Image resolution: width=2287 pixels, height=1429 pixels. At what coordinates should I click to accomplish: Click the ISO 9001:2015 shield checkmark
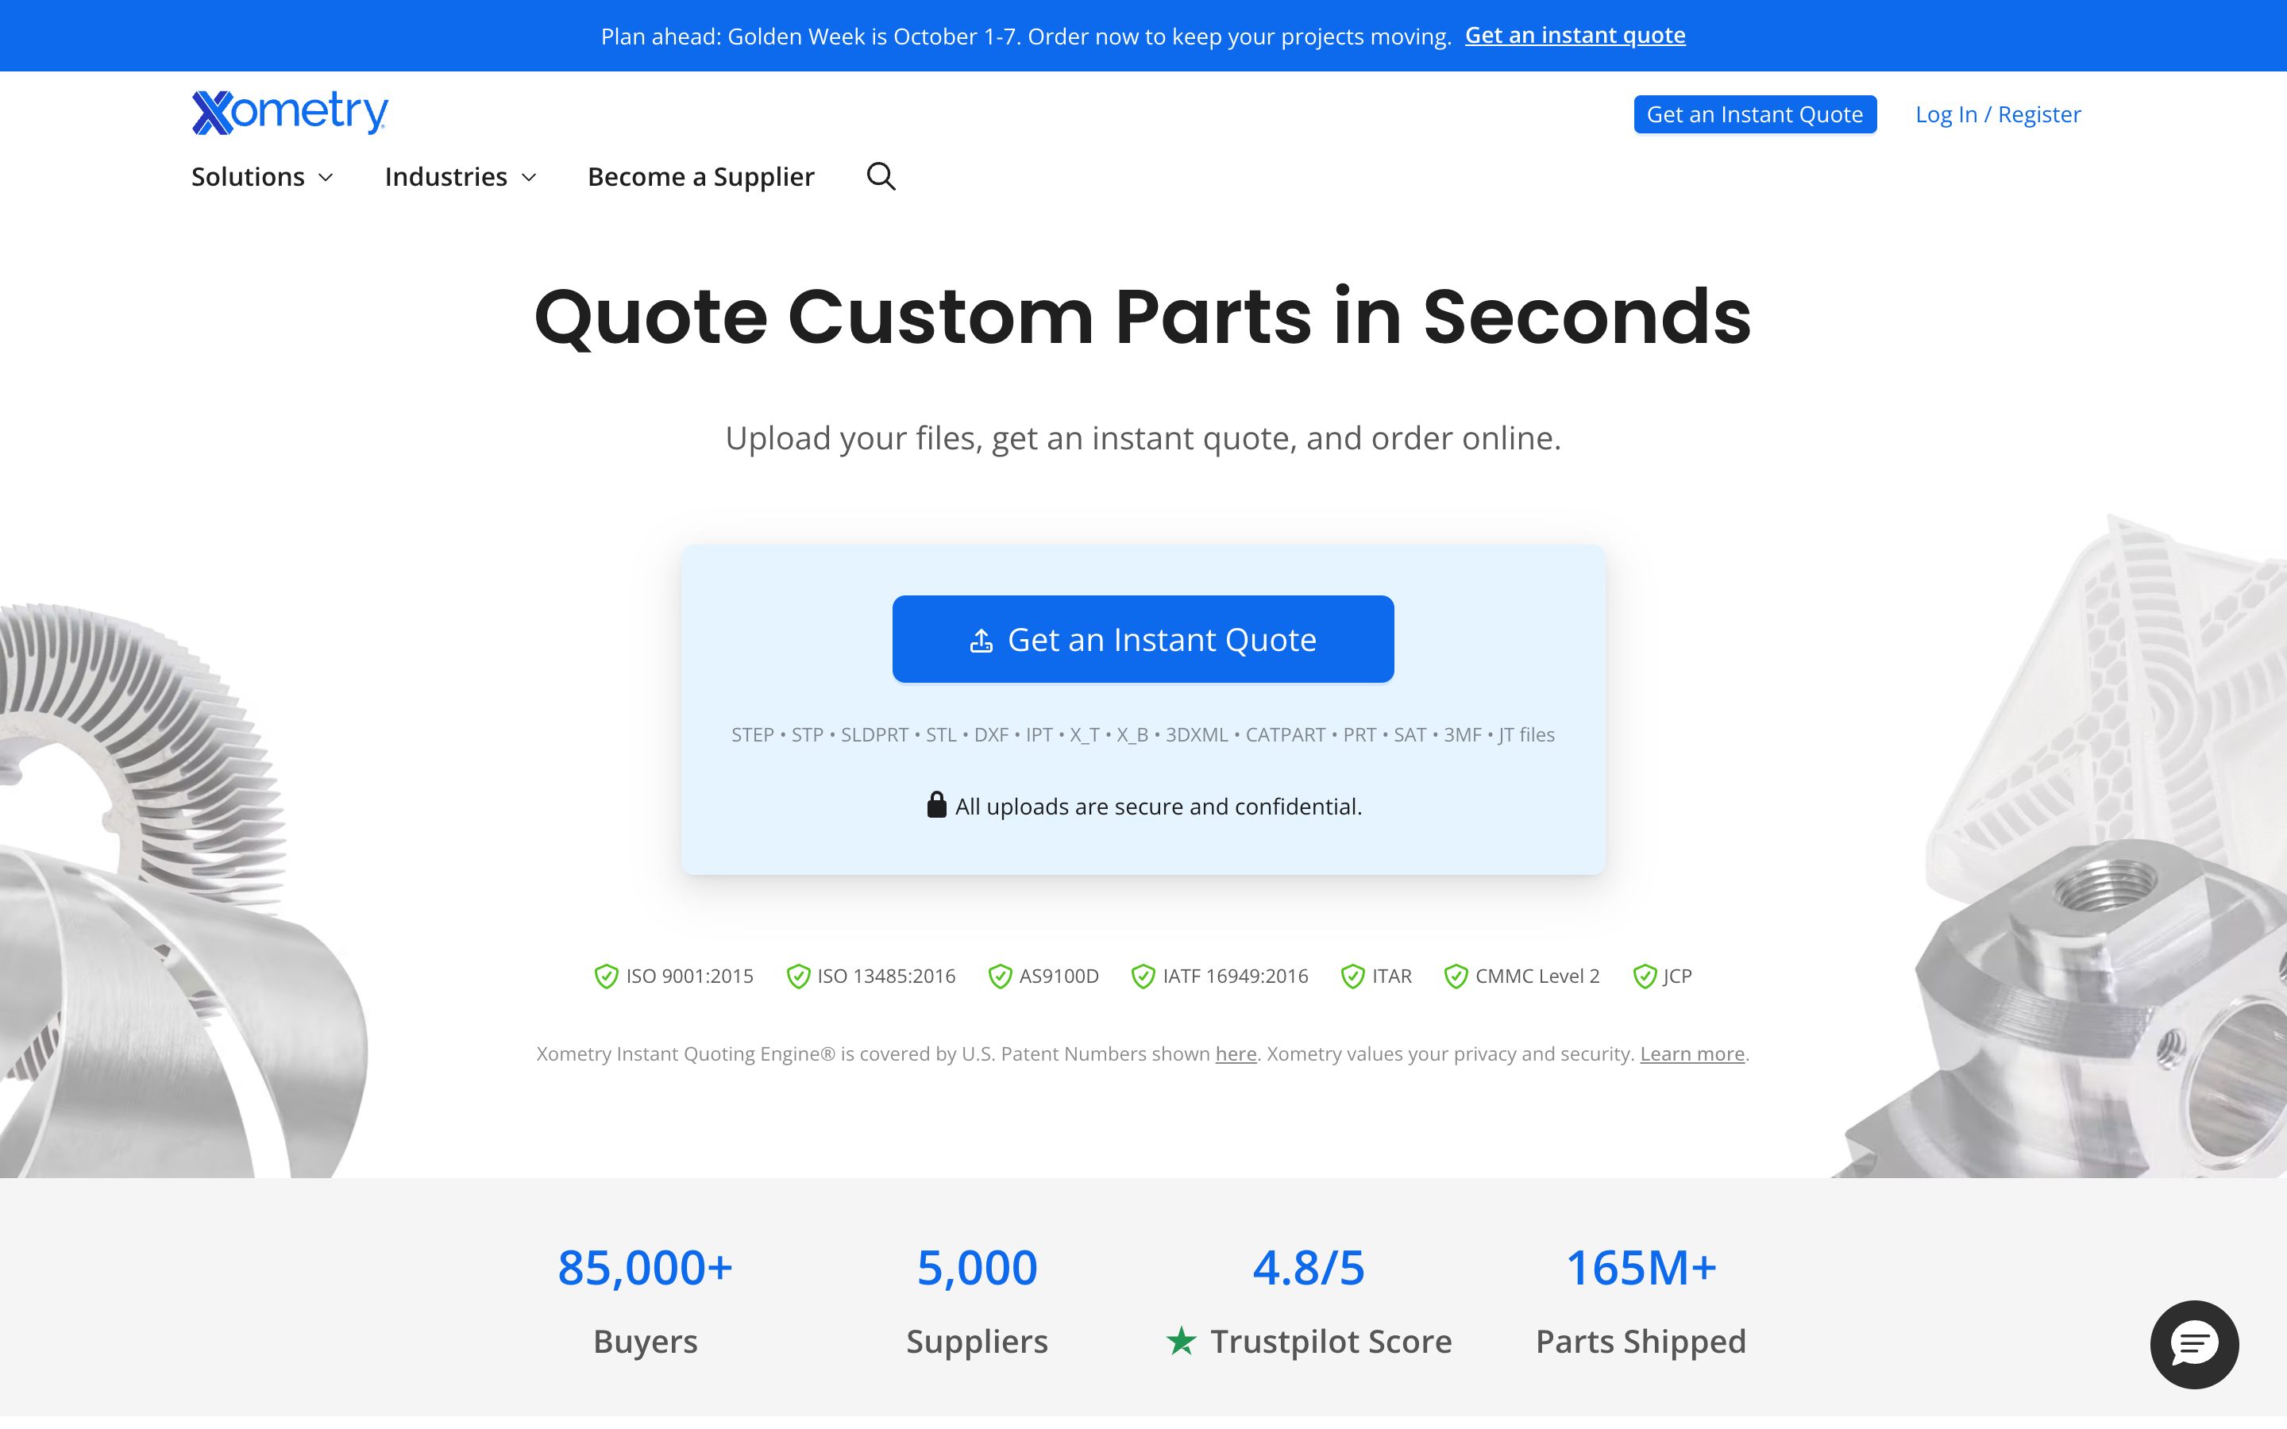(x=606, y=976)
